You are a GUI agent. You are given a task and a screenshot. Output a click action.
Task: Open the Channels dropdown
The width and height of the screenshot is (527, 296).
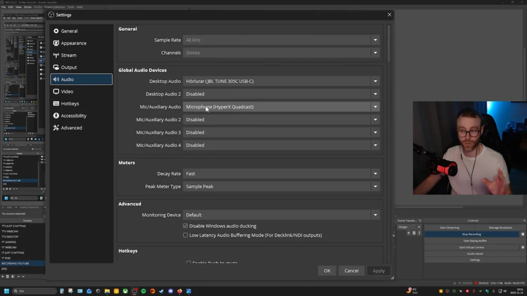point(281,53)
